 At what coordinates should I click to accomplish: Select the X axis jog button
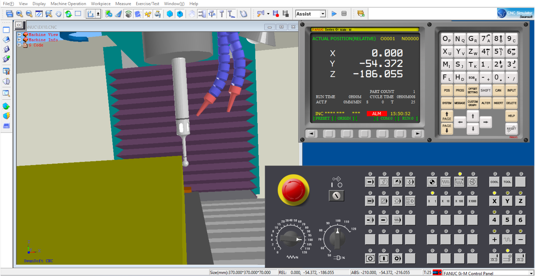point(494,201)
